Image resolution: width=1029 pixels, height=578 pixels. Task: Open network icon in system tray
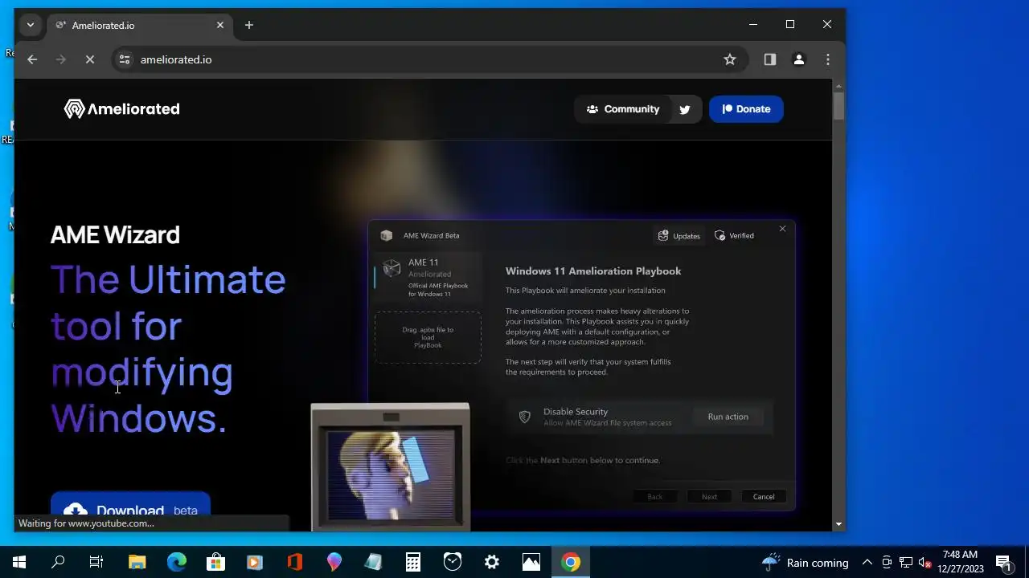point(906,562)
